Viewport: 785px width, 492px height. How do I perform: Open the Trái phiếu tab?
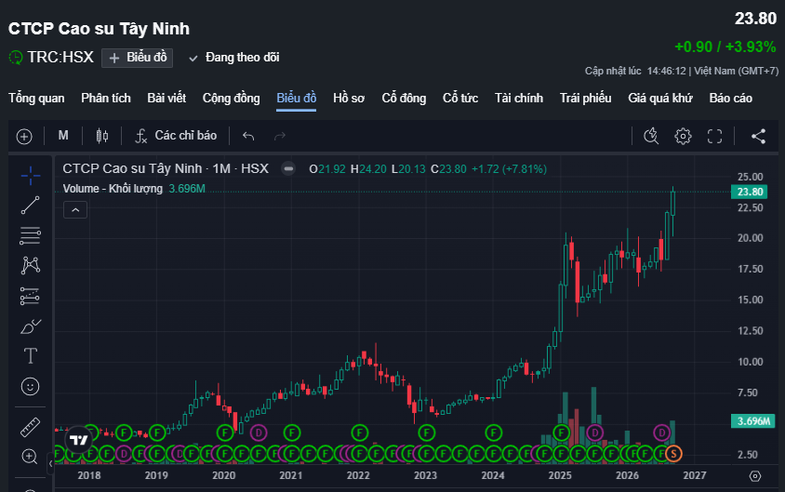point(585,98)
